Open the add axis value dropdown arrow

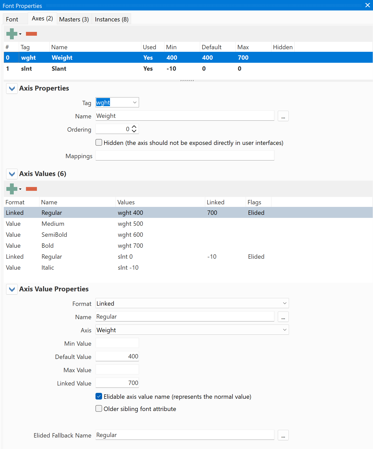tap(20, 189)
